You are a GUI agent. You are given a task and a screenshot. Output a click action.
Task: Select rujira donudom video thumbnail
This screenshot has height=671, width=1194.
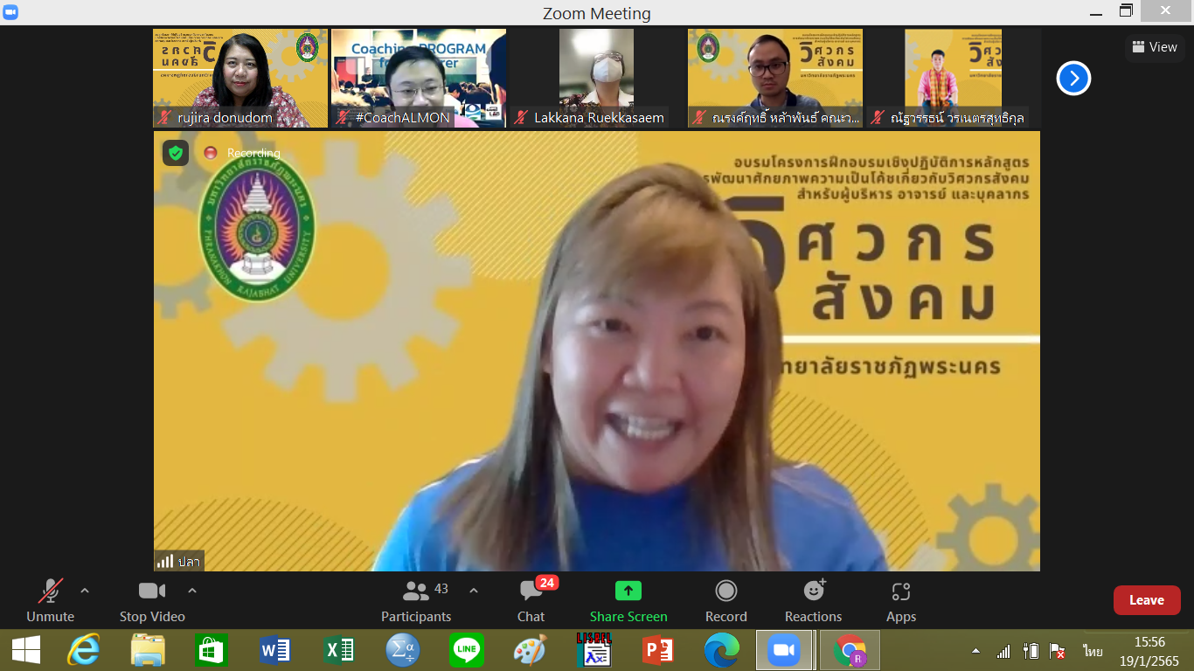coord(240,79)
